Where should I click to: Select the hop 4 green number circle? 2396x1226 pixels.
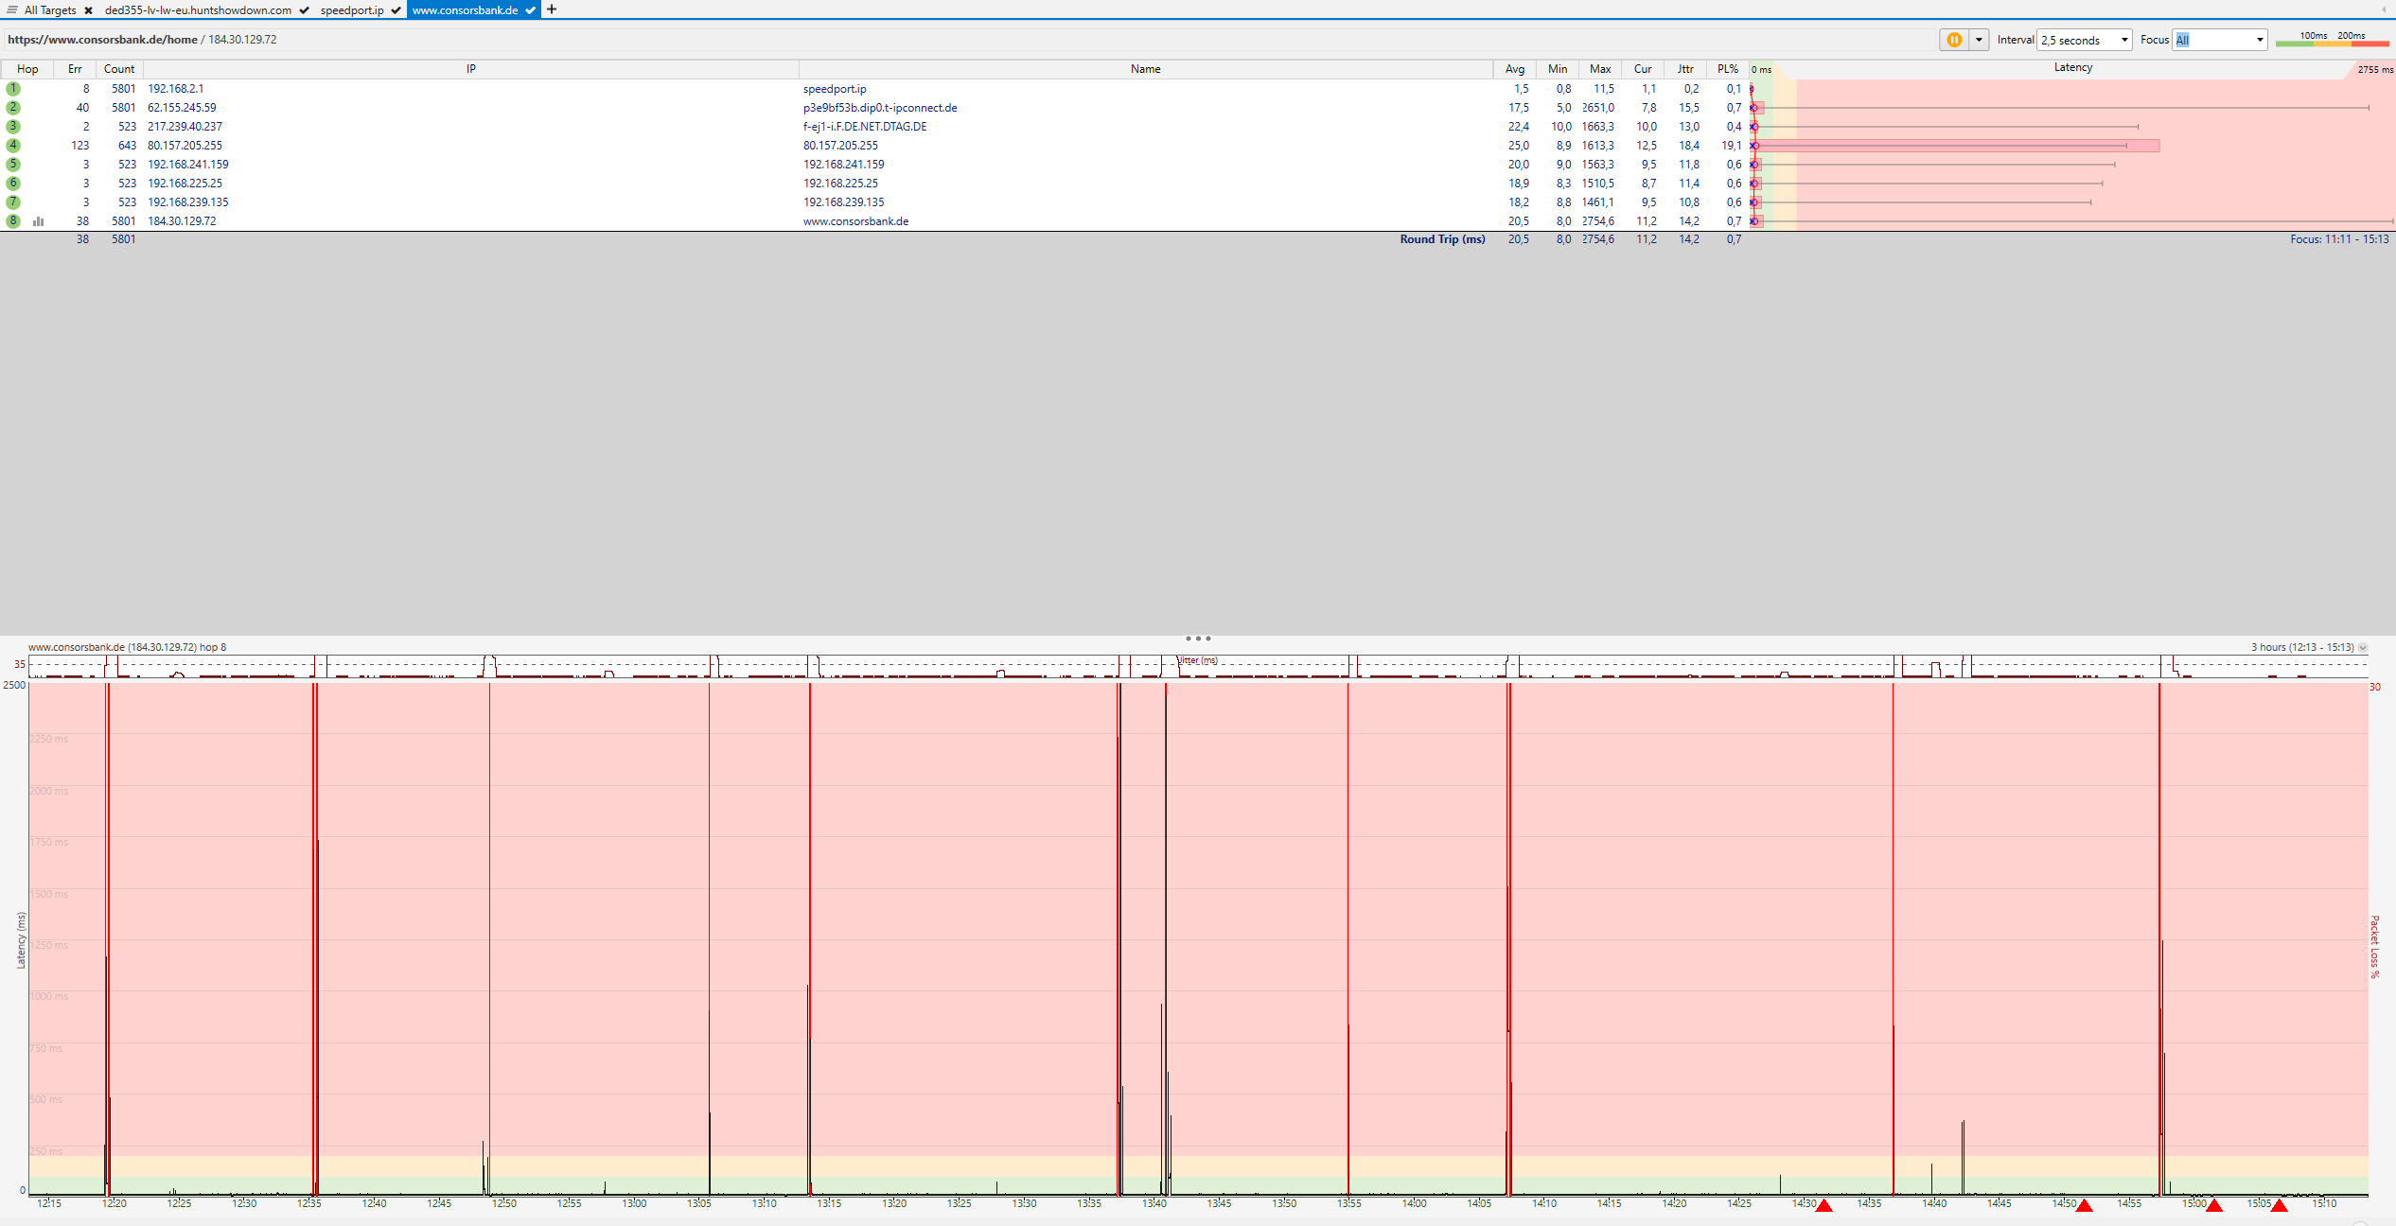13,146
